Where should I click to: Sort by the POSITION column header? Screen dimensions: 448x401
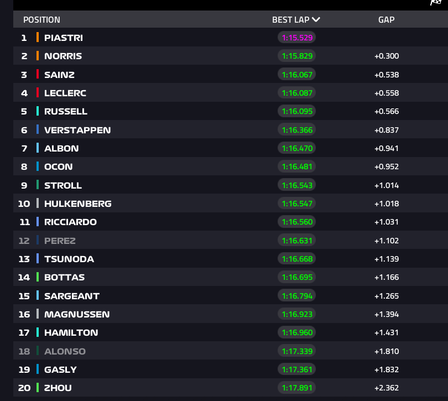[x=41, y=20]
